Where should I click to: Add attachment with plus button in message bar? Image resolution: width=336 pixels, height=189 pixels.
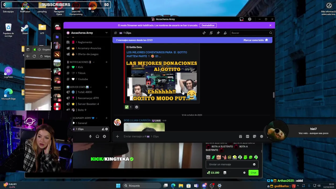click(117, 136)
